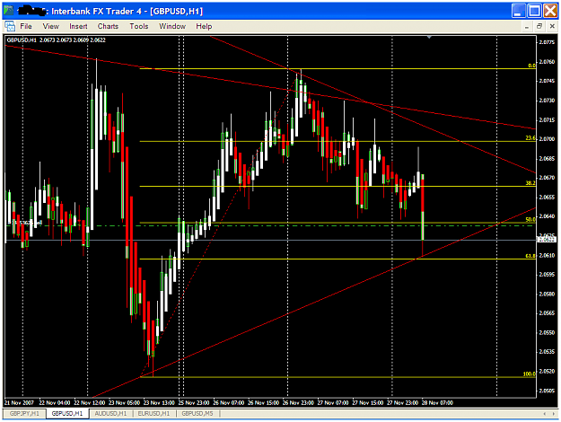Open the Window menu
This screenshot has height=422, width=561.
point(172,26)
